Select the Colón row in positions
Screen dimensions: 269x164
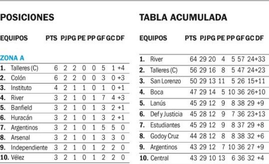pos(65,78)
